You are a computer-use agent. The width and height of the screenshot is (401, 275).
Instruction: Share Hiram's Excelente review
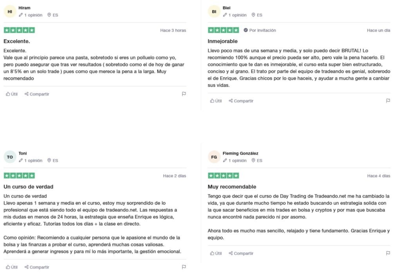(37, 94)
